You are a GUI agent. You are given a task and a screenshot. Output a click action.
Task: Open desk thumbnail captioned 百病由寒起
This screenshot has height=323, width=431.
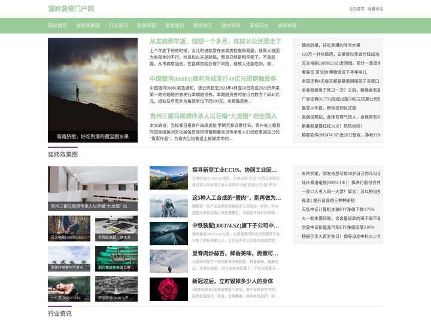tap(116, 228)
